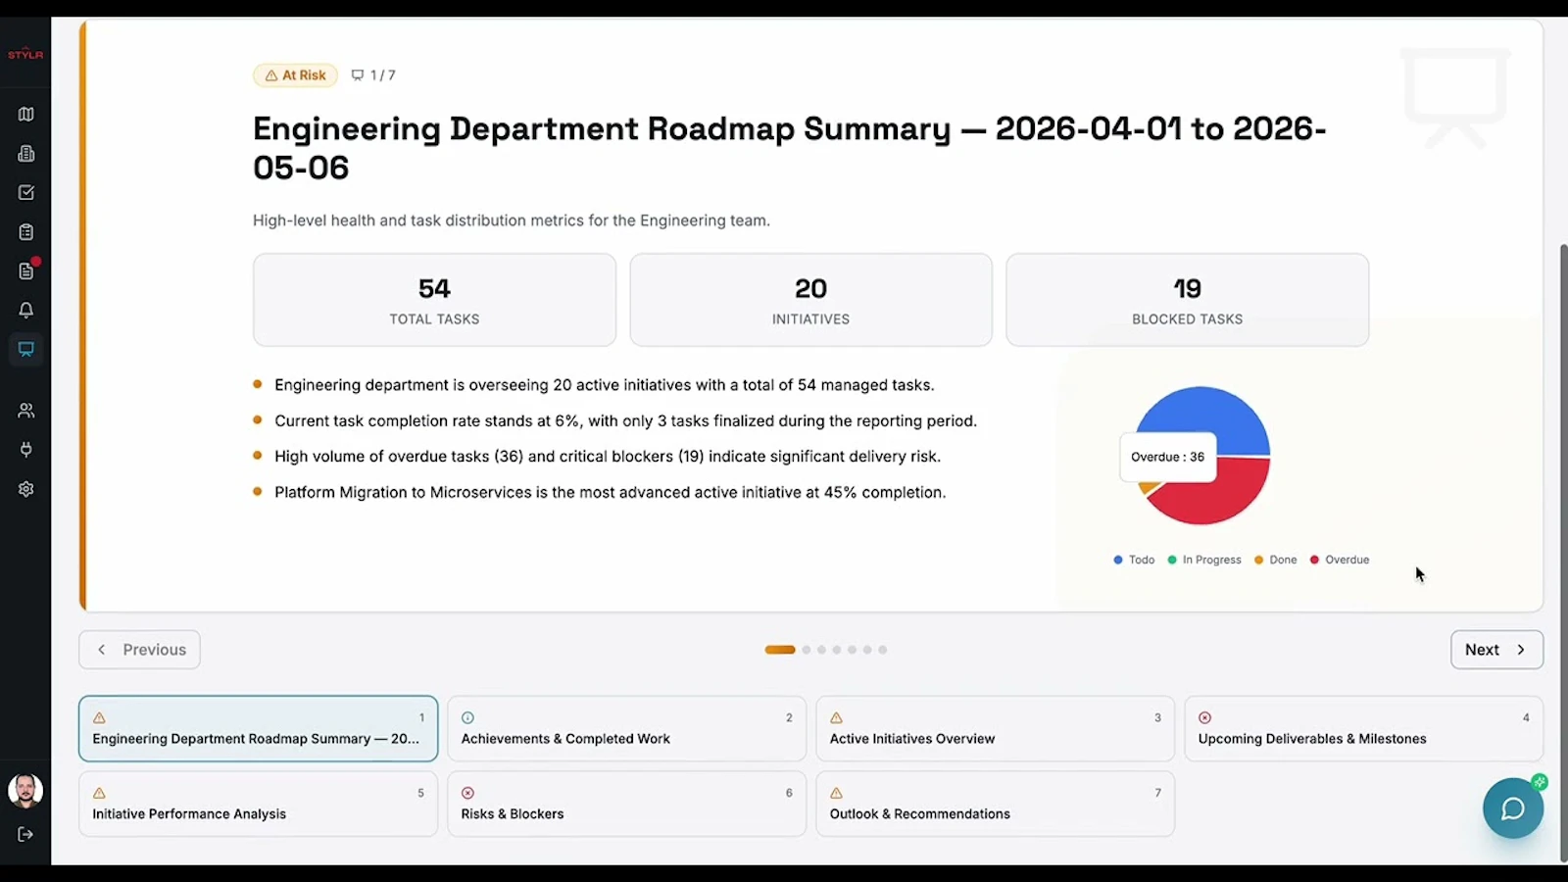This screenshot has height=882, width=1568.
Task: Click bullet about 6% completion rate
Action: [x=625, y=420]
